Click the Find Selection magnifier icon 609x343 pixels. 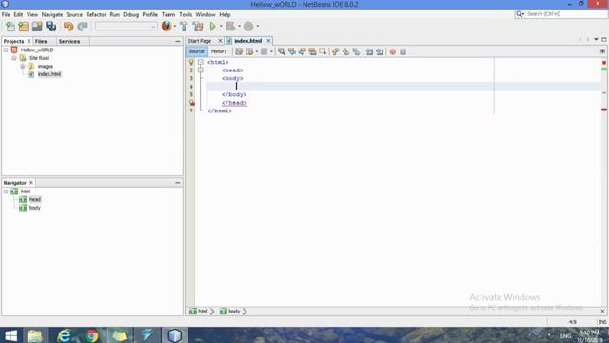[x=282, y=51]
